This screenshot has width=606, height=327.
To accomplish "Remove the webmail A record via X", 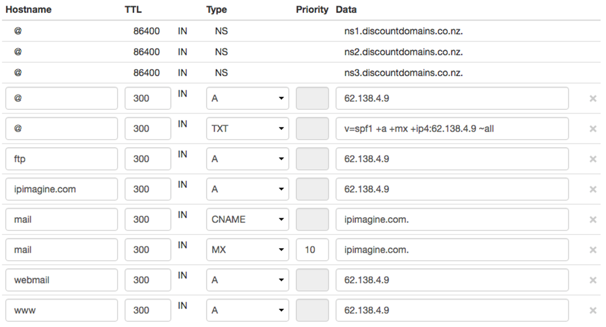I will click(x=593, y=280).
